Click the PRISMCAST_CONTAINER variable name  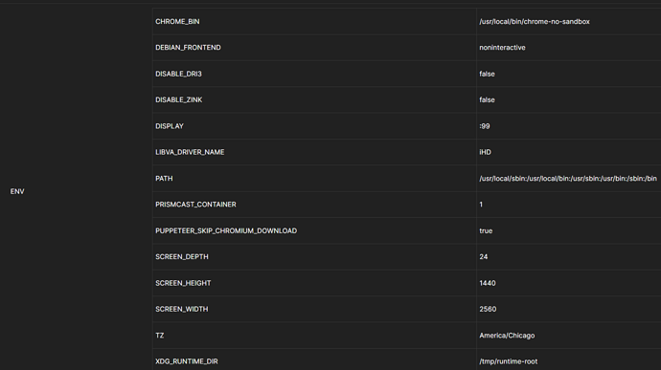point(195,205)
